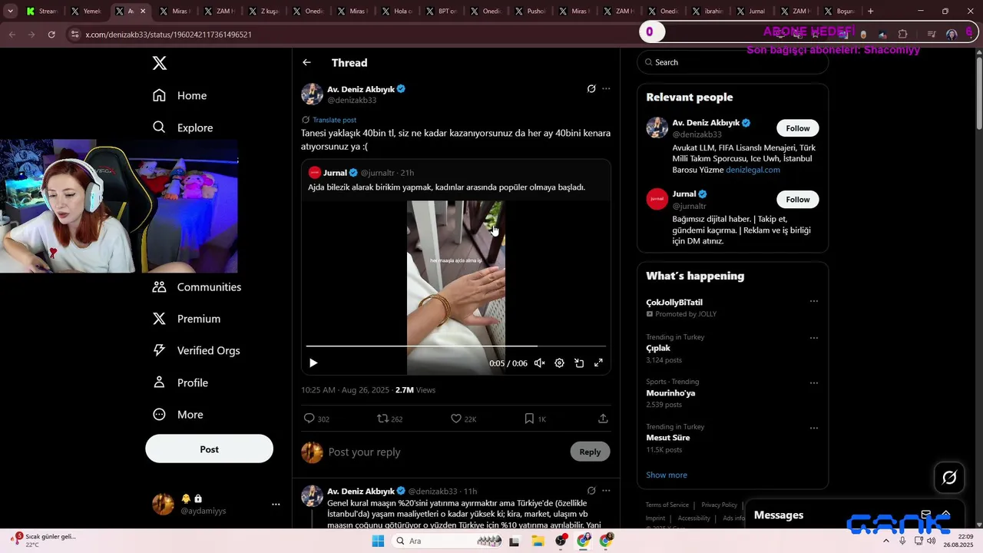Open more options for Mesut Süre trend
Viewport: 983px width, 553px height.
pos(814,428)
